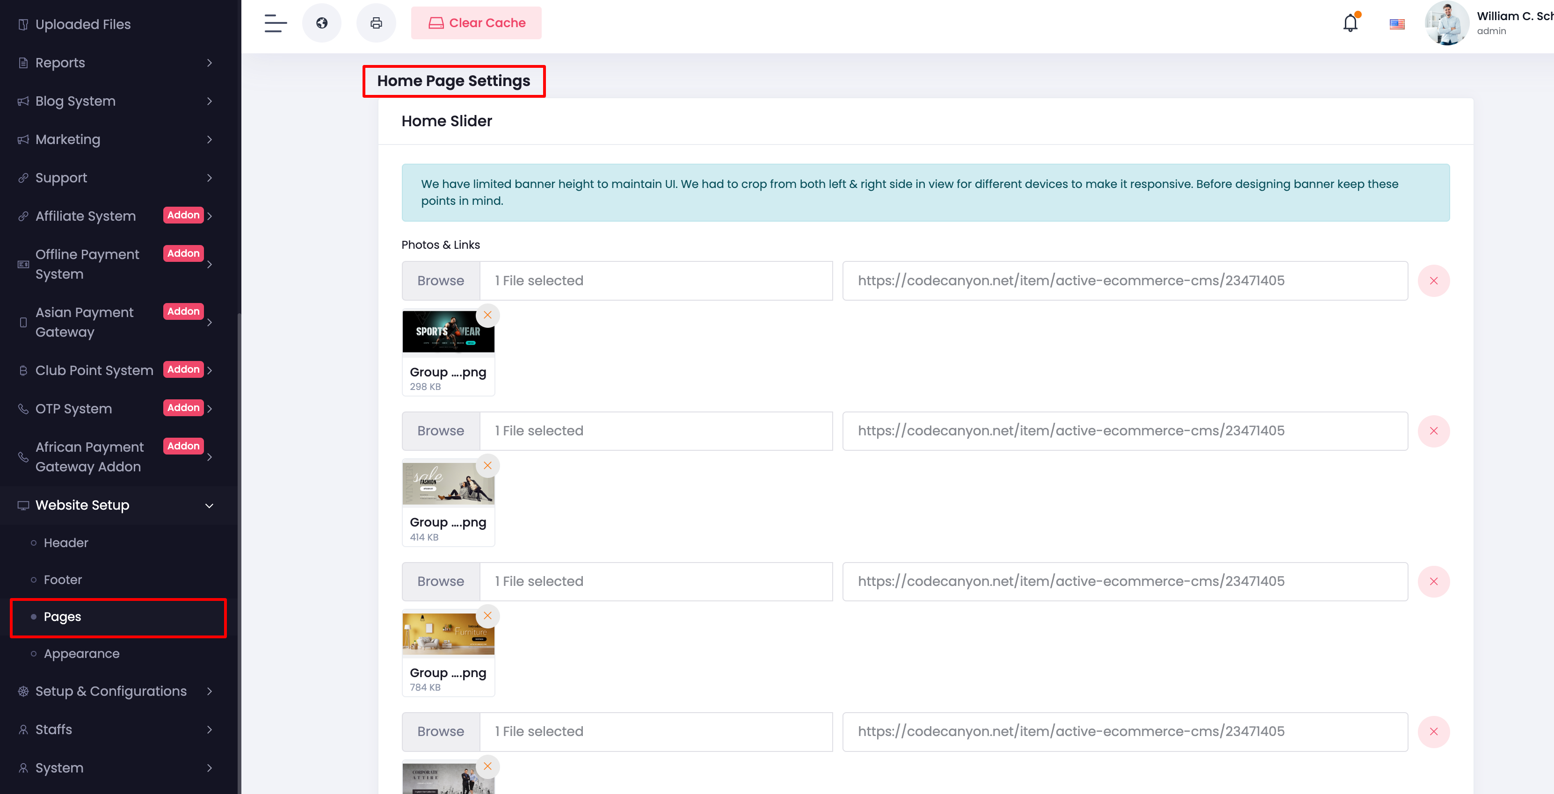Collapse the Website Setup chevron
This screenshot has width=1554, height=794.
click(x=209, y=505)
